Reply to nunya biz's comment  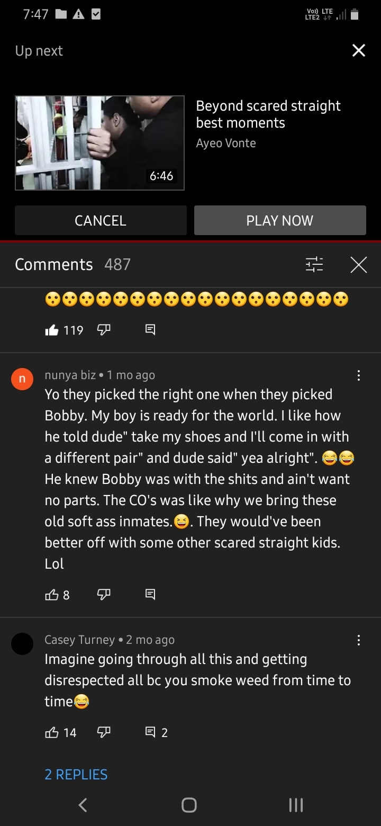(x=150, y=595)
